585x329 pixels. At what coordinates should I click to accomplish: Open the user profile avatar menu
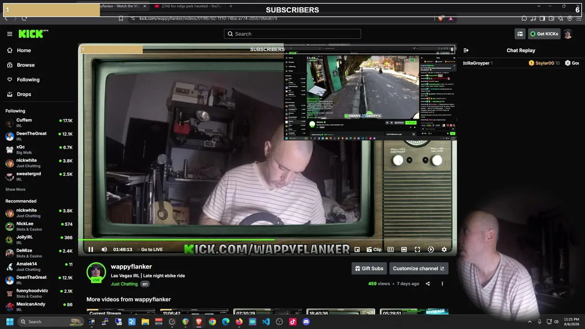coord(568,34)
